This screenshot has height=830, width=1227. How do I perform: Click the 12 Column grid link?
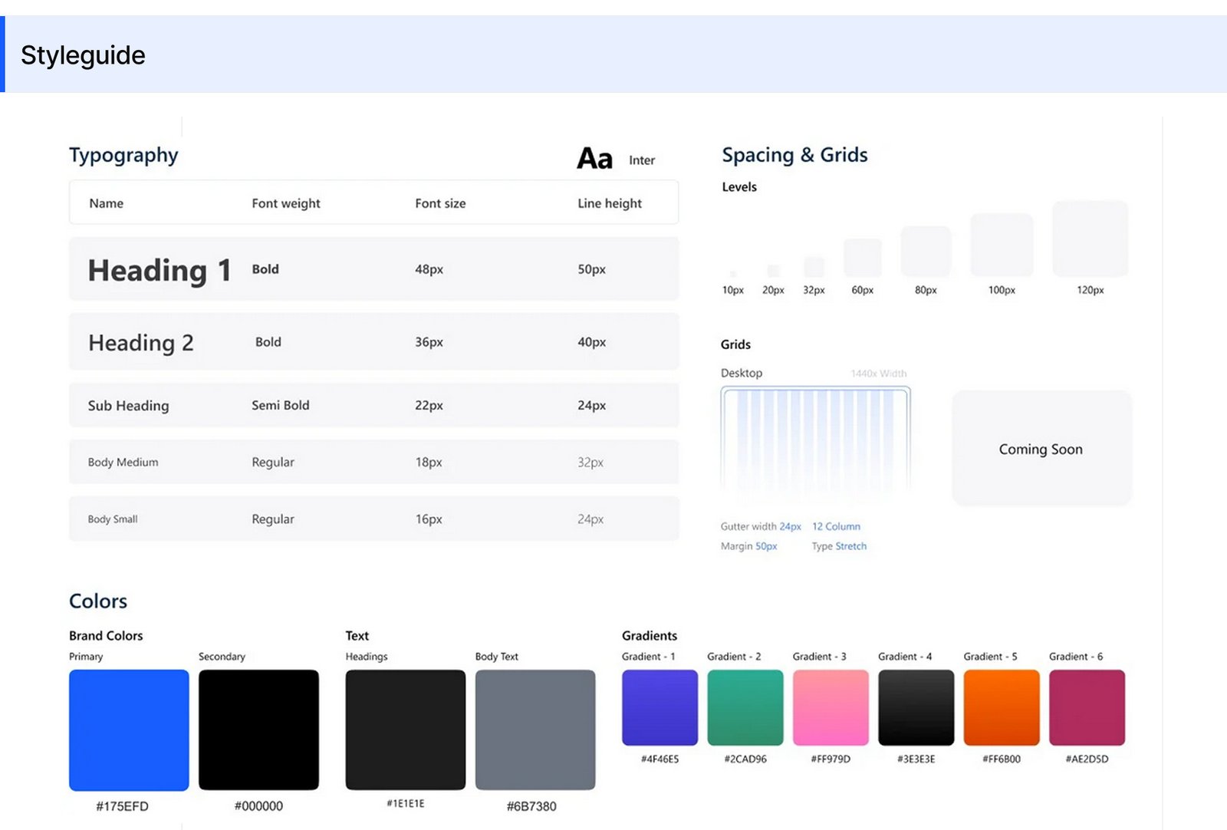click(836, 526)
